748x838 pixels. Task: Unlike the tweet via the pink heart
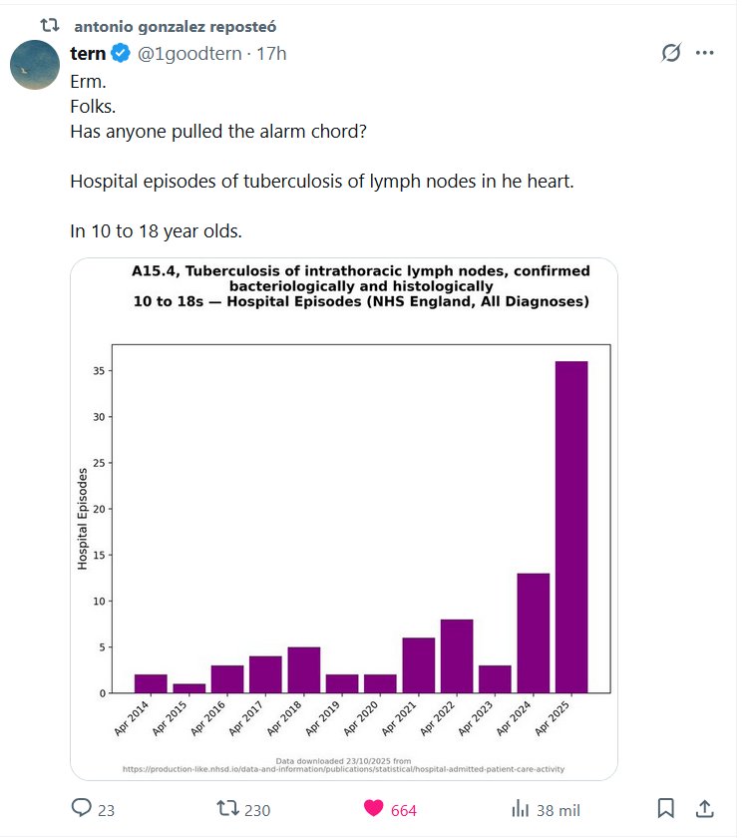tap(373, 809)
